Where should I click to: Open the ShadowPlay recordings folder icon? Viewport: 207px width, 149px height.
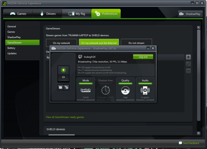point(60,87)
